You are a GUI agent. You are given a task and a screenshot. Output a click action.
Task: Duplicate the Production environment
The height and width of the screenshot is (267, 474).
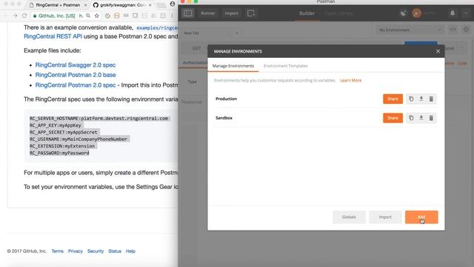(411, 99)
